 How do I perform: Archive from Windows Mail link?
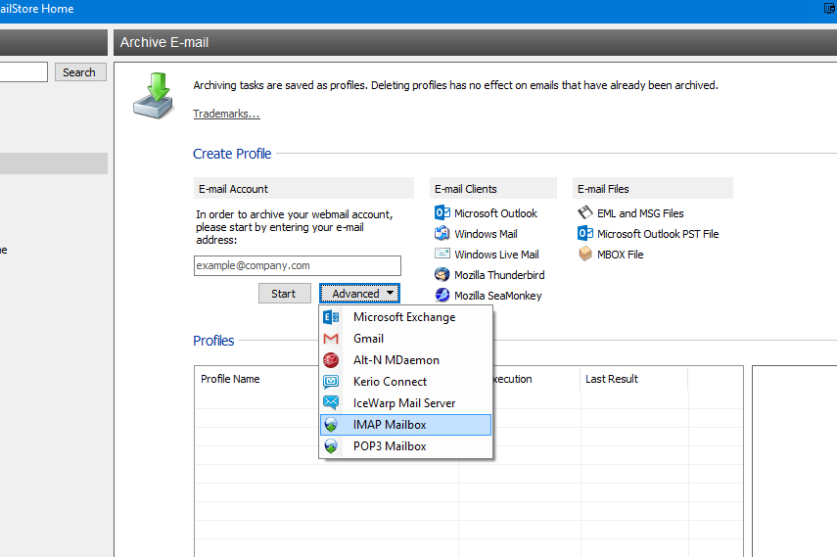486,234
